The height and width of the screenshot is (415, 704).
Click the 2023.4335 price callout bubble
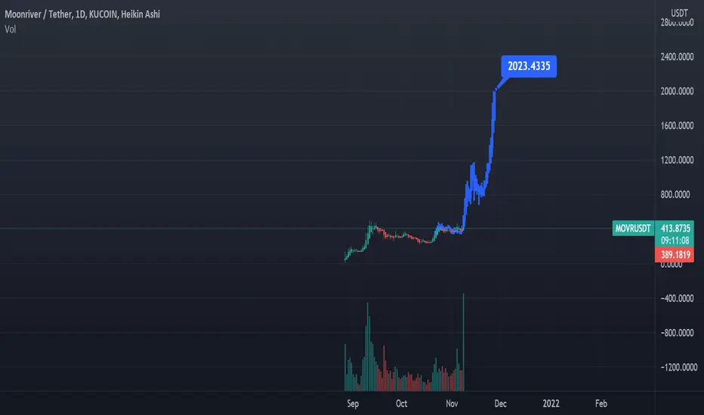coord(529,66)
